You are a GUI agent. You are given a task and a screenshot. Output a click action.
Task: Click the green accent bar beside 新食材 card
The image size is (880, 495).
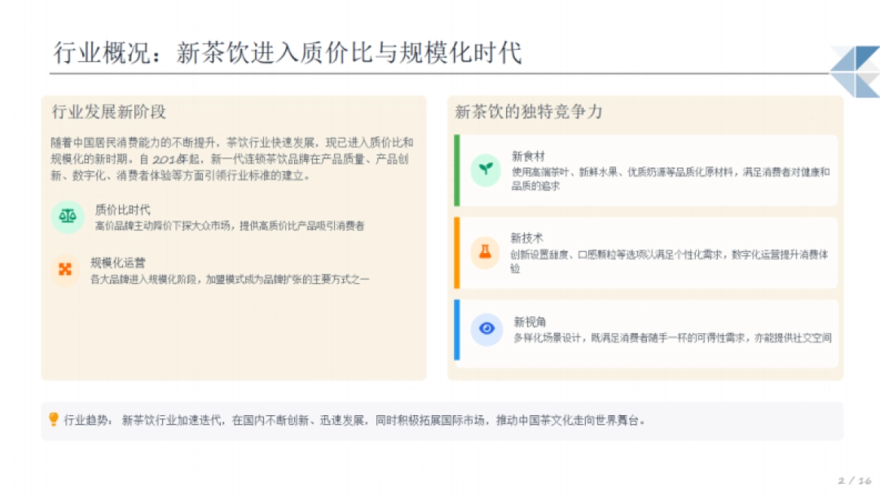[x=457, y=169]
